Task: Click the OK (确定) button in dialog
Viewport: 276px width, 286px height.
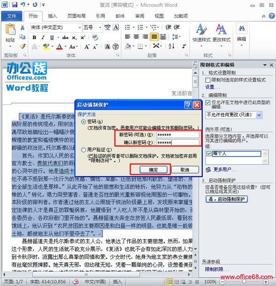Action: (x=154, y=170)
